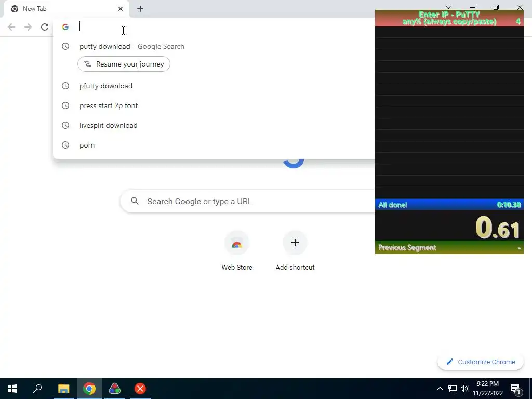Choose 'putty download - Google Search' suggestion
Image resolution: width=532 pixels, height=399 pixels.
[x=132, y=46]
